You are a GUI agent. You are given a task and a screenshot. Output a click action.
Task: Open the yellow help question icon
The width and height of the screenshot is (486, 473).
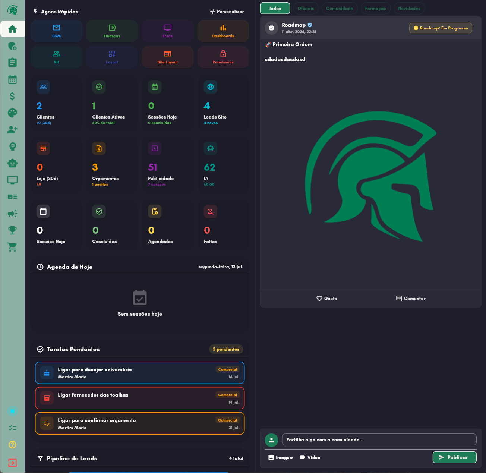click(12, 445)
